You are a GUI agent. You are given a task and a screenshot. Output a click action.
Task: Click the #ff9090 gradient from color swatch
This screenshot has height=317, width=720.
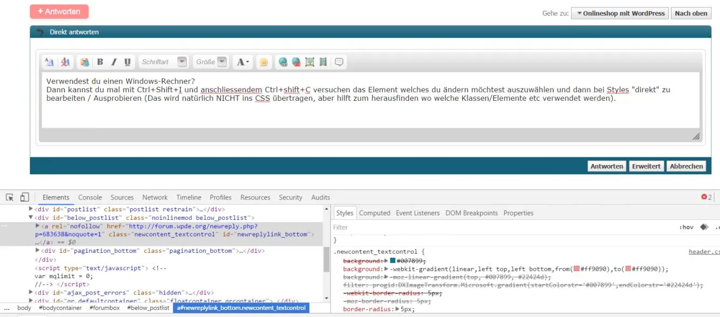pyautogui.click(x=577, y=269)
